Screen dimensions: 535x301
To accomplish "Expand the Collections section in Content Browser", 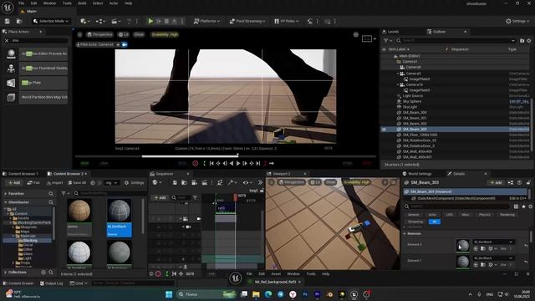I will 6,273.
